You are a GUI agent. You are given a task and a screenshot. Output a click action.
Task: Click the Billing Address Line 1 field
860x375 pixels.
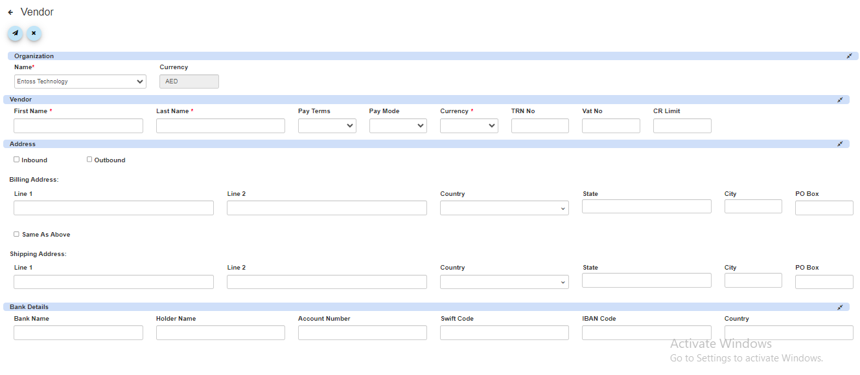113,208
